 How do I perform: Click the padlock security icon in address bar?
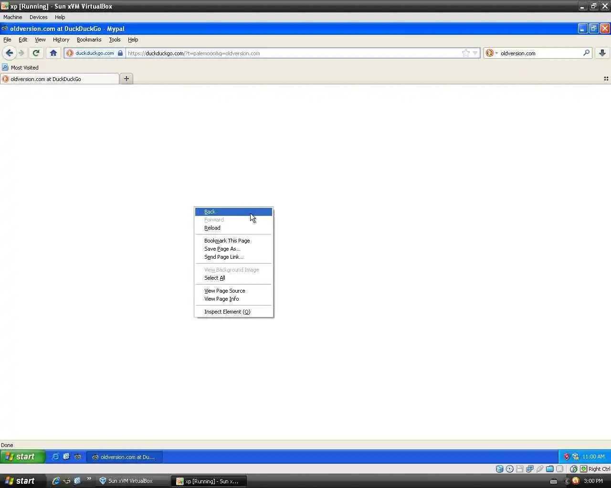click(x=120, y=53)
